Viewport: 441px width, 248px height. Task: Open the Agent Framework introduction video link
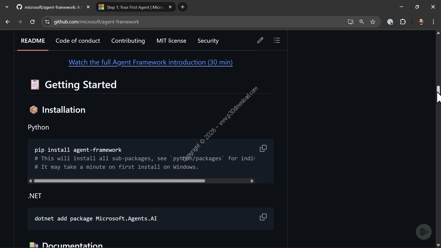(x=151, y=62)
